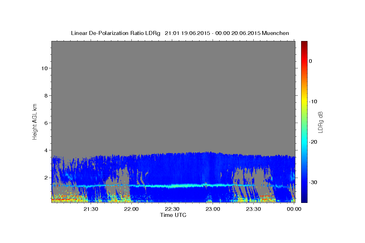Viewport: 365px width, 243px height.
Task: Click the '23:30' time tick label
Action: click(253, 209)
